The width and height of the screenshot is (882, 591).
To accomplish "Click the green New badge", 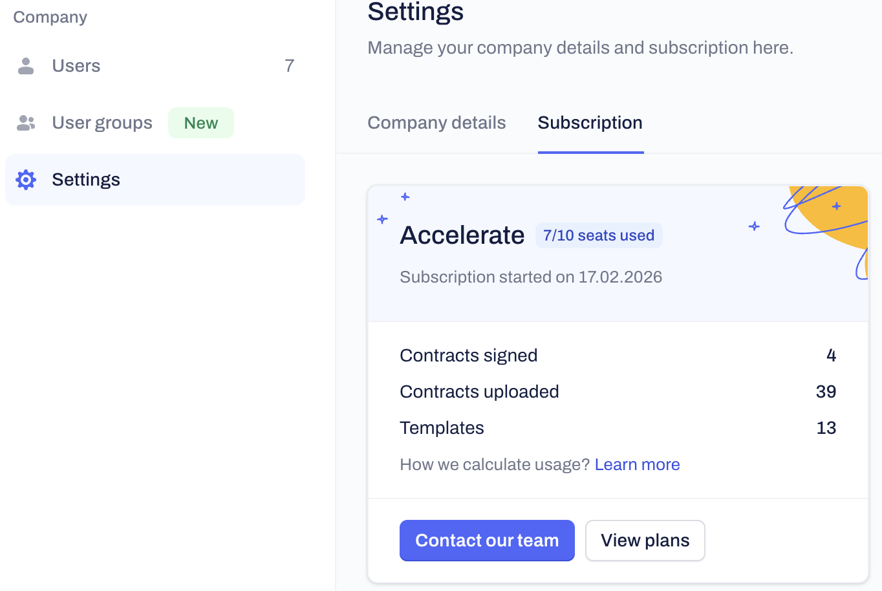I will [200, 123].
